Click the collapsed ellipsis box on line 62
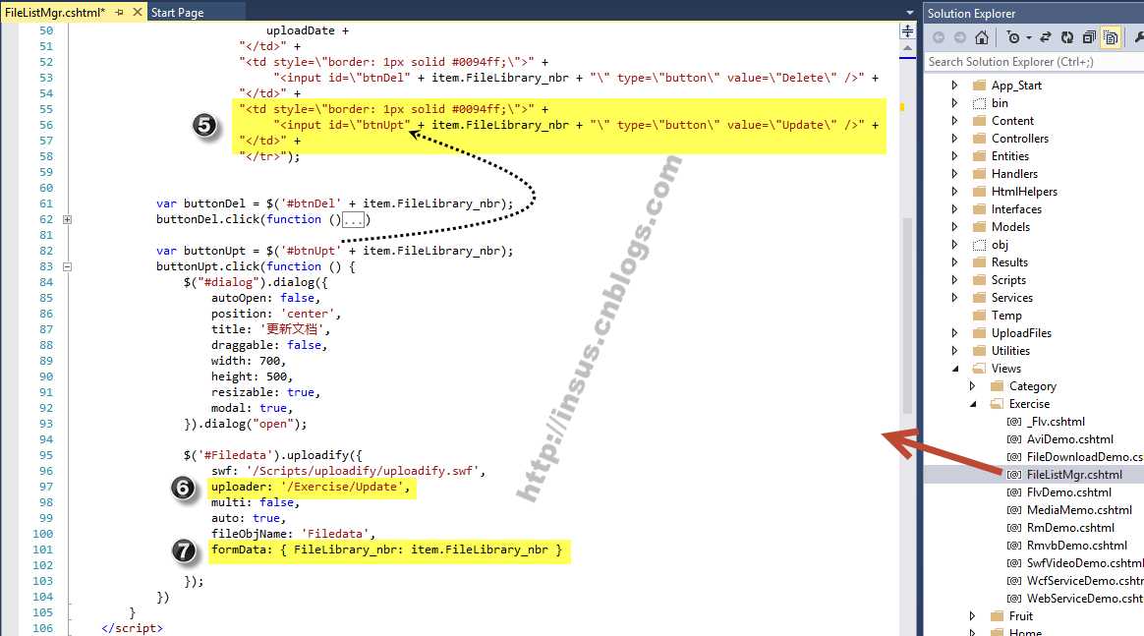 coord(353,220)
